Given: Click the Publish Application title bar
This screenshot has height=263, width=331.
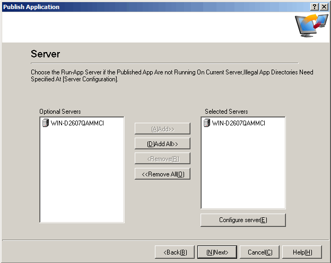Looking at the screenshot, I should click(x=133, y=7).
